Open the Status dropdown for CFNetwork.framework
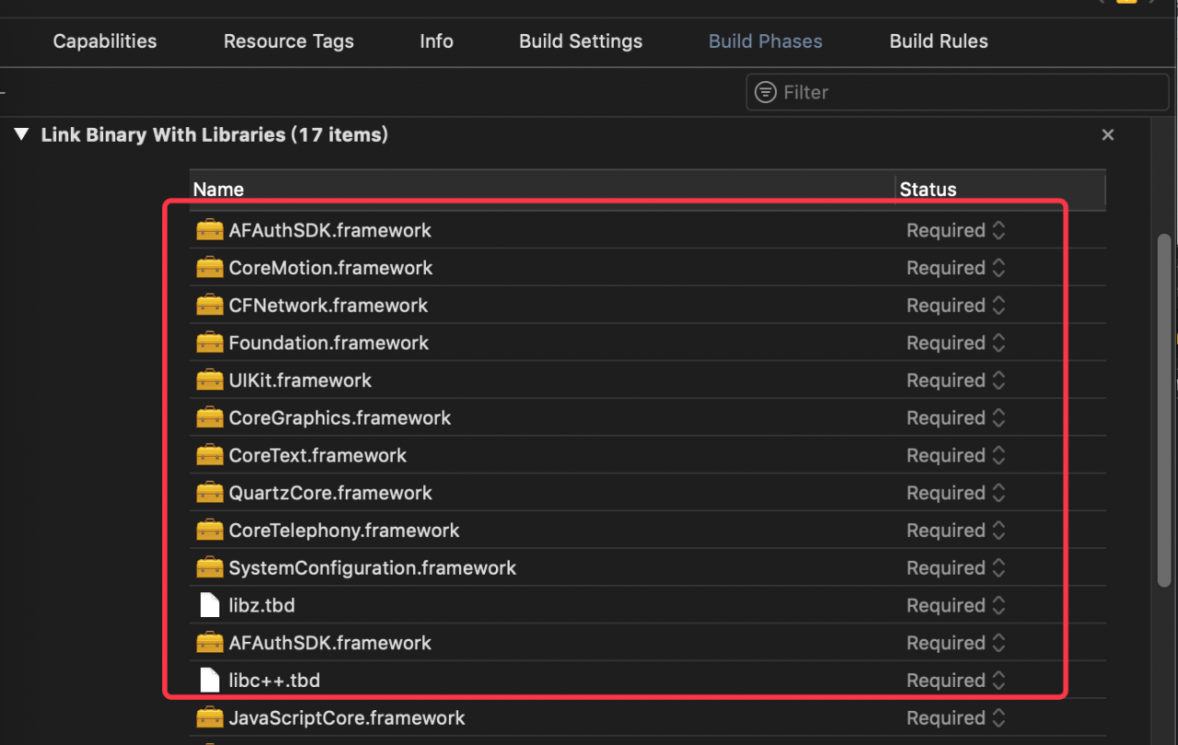Screen dimensions: 1178x745 point(956,305)
